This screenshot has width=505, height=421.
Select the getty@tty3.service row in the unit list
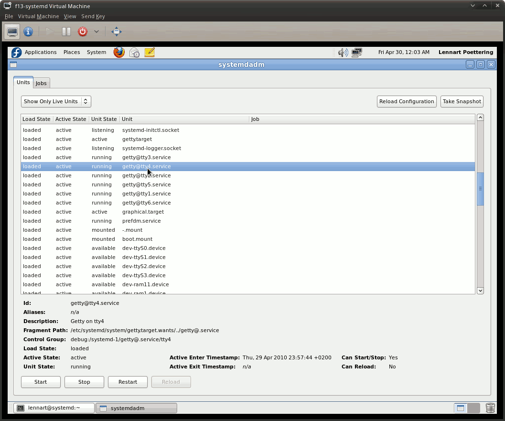147,157
